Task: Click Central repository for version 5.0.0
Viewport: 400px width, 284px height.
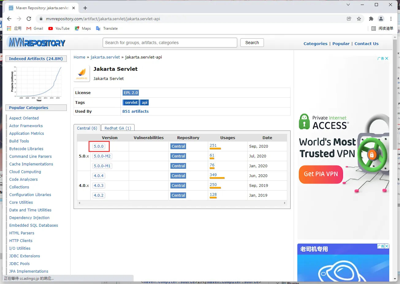Action: coord(178,146)
